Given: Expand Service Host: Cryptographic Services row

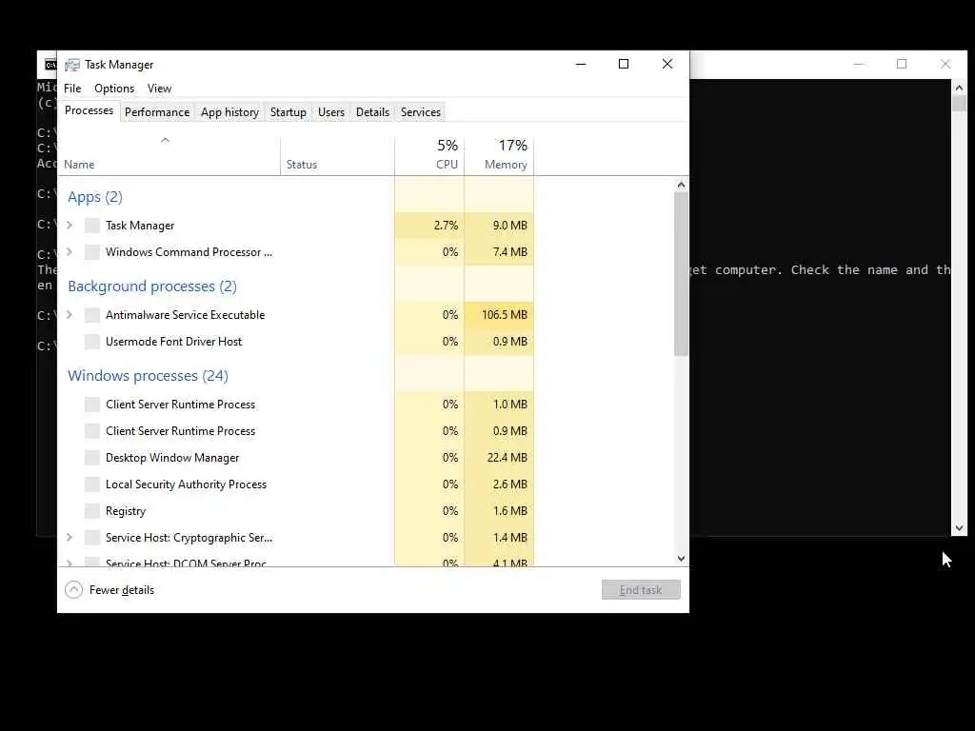Looking at the screenshot, I should (70, 537).
